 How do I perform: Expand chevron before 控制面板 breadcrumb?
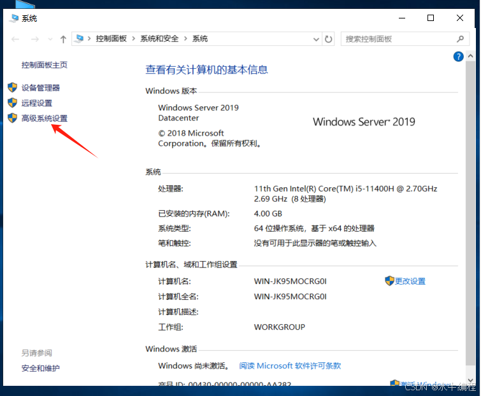[x=89, y=39]
